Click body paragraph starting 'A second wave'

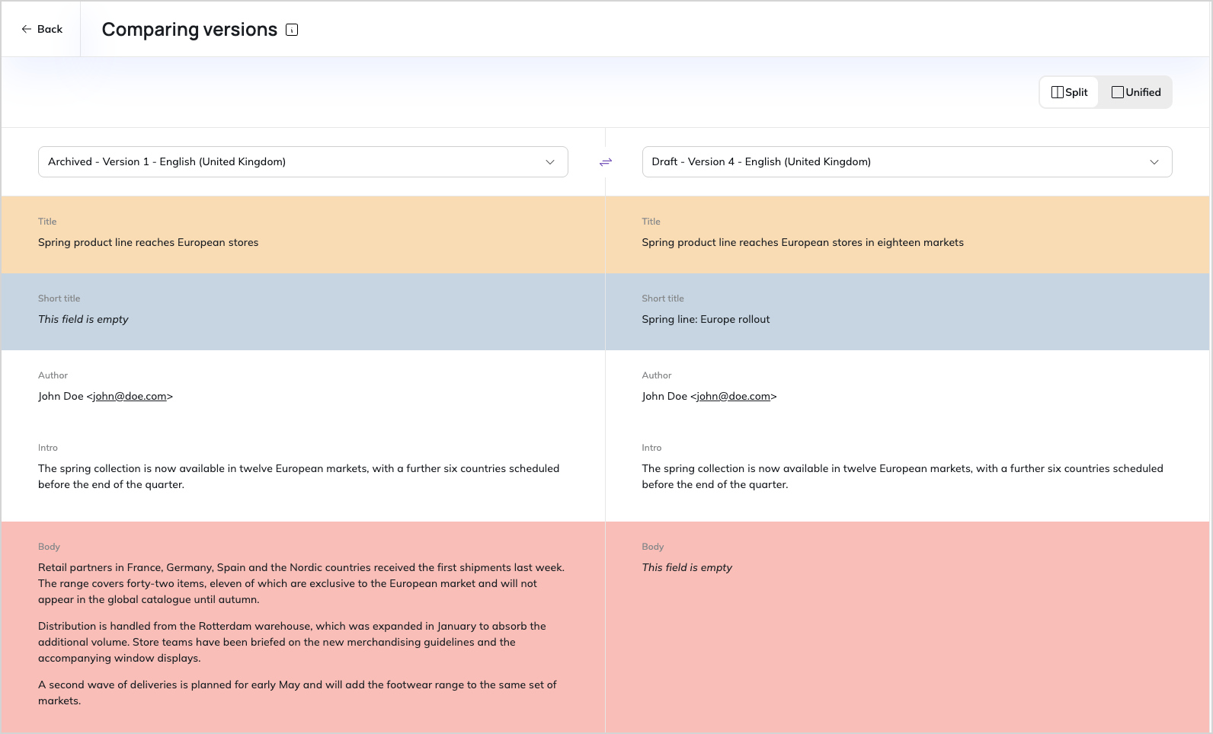(x=297, y=693)
